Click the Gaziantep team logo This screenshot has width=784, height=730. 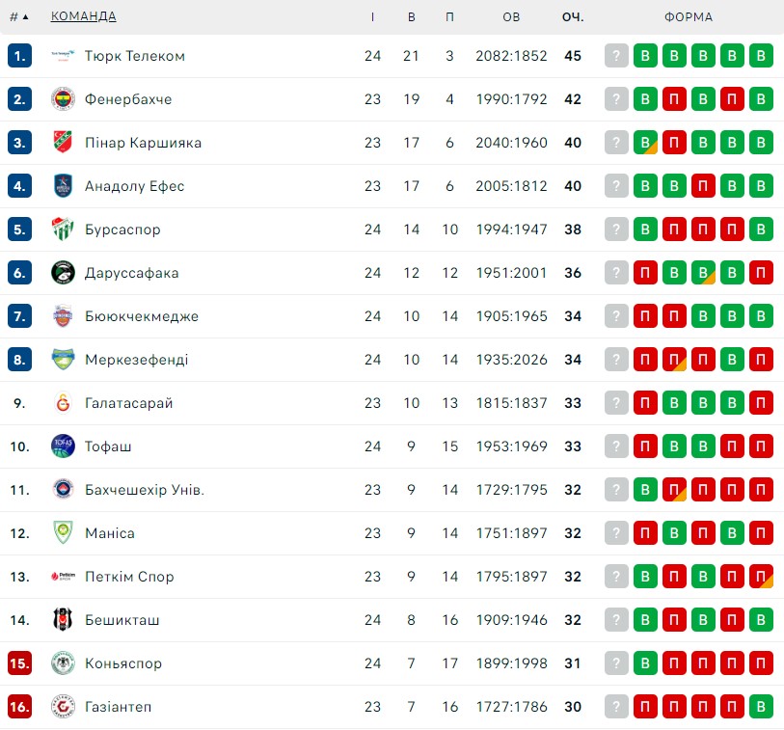pyautogui.click(x=63, y=707)
